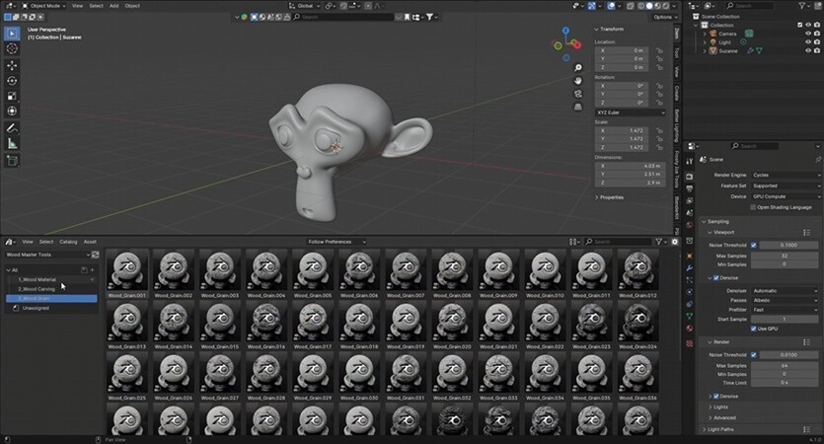Expand Suzanne in the outliner

(705, 51)
